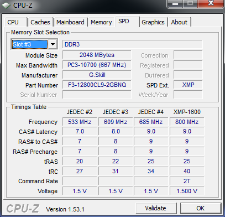Click the Module Size 2048 MBytes field
Viewport: 225px width, 217px height.
pyautogui.click(x=97, y=55)
